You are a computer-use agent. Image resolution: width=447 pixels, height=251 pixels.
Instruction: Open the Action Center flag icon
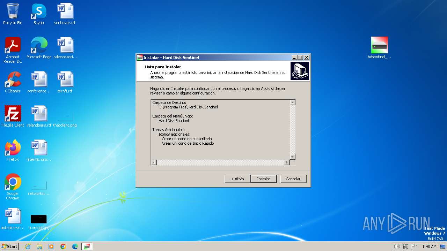click(414, 246)
